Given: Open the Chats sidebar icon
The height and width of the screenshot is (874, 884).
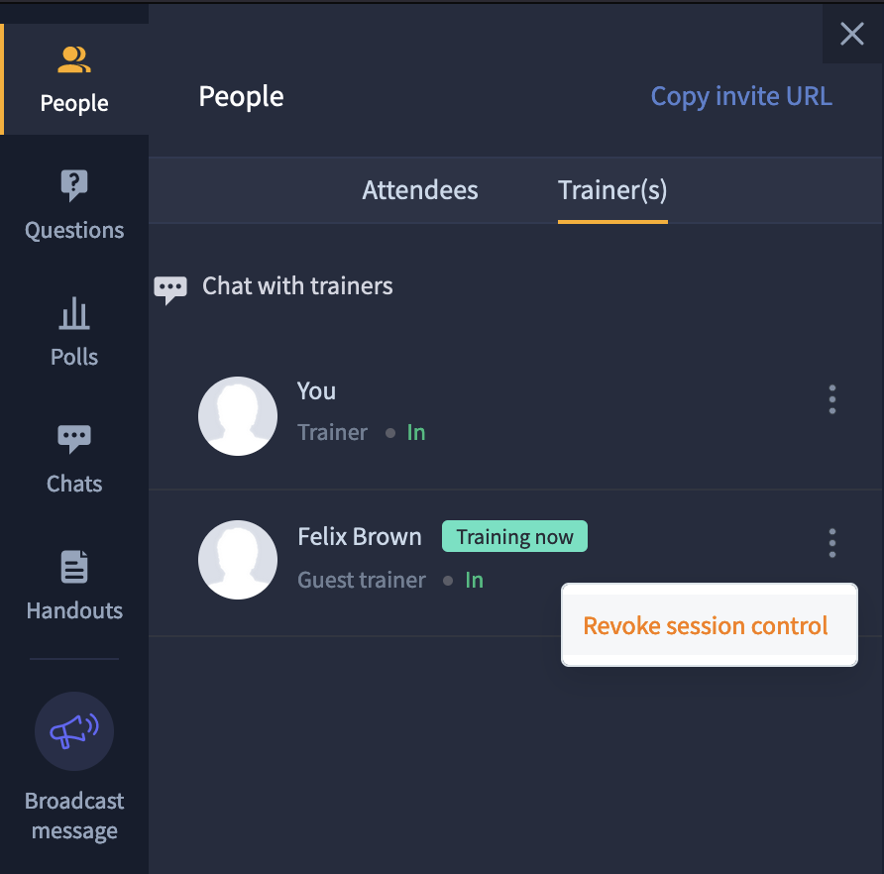Looking at the screenshot, I should 74,439.
